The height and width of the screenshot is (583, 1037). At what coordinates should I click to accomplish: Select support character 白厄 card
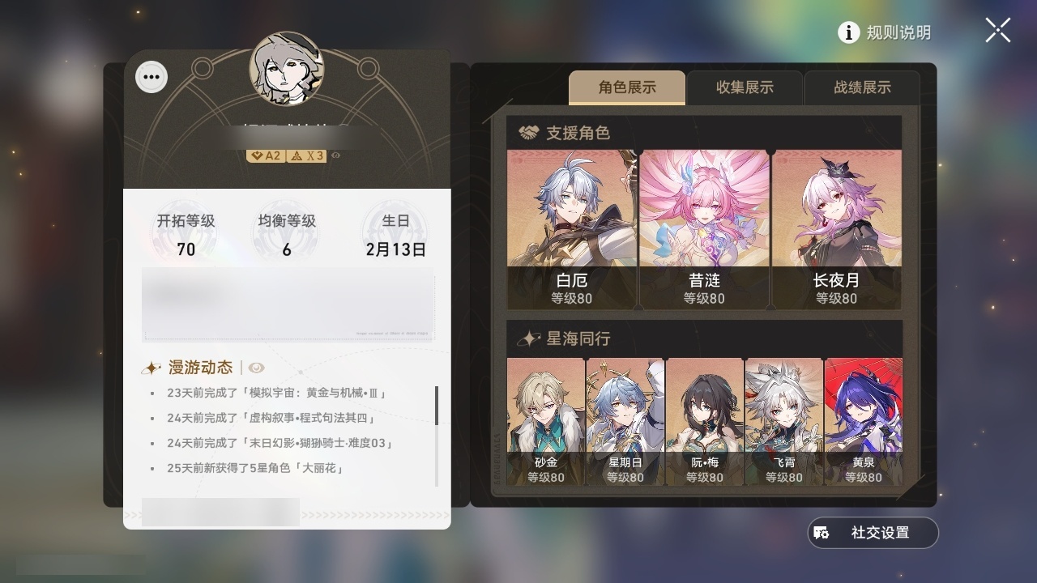572,229
